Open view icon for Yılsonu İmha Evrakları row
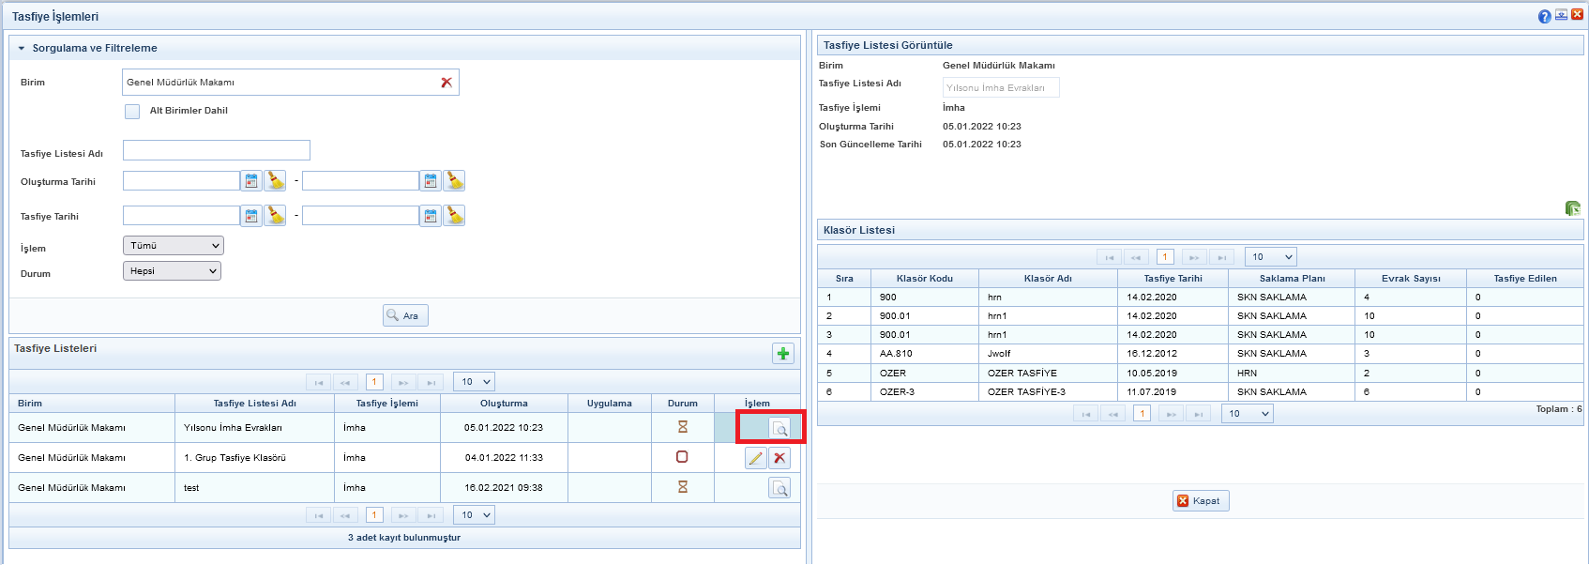This screenshot has width=1589, height=565. coord(779,429)
